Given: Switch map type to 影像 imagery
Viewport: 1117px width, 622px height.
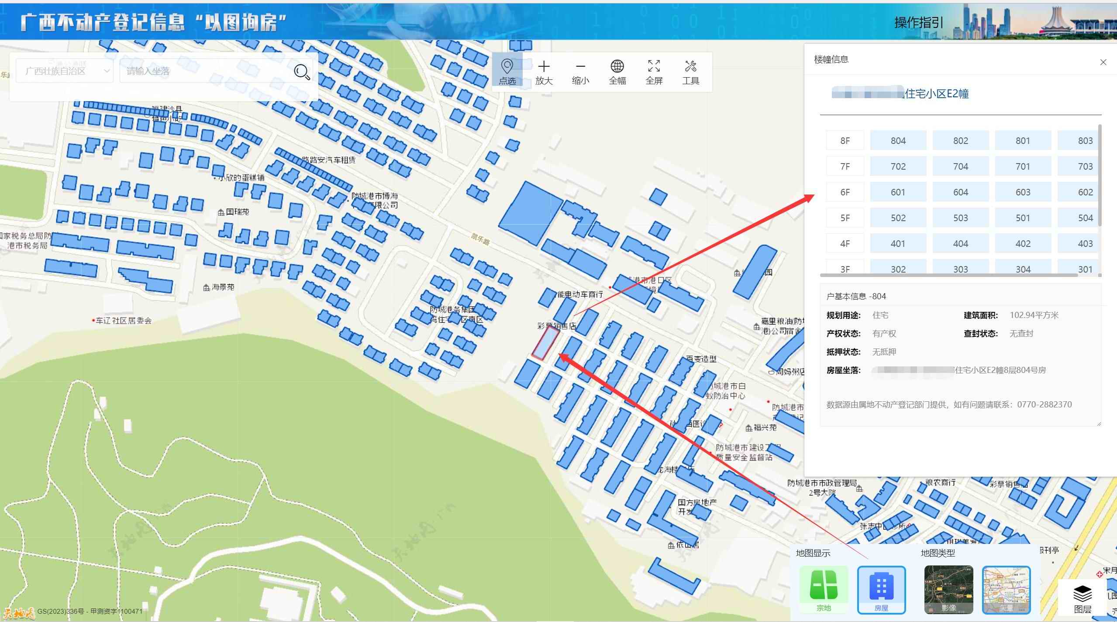Looking at the screenshot, I should [x=948, y=589].
